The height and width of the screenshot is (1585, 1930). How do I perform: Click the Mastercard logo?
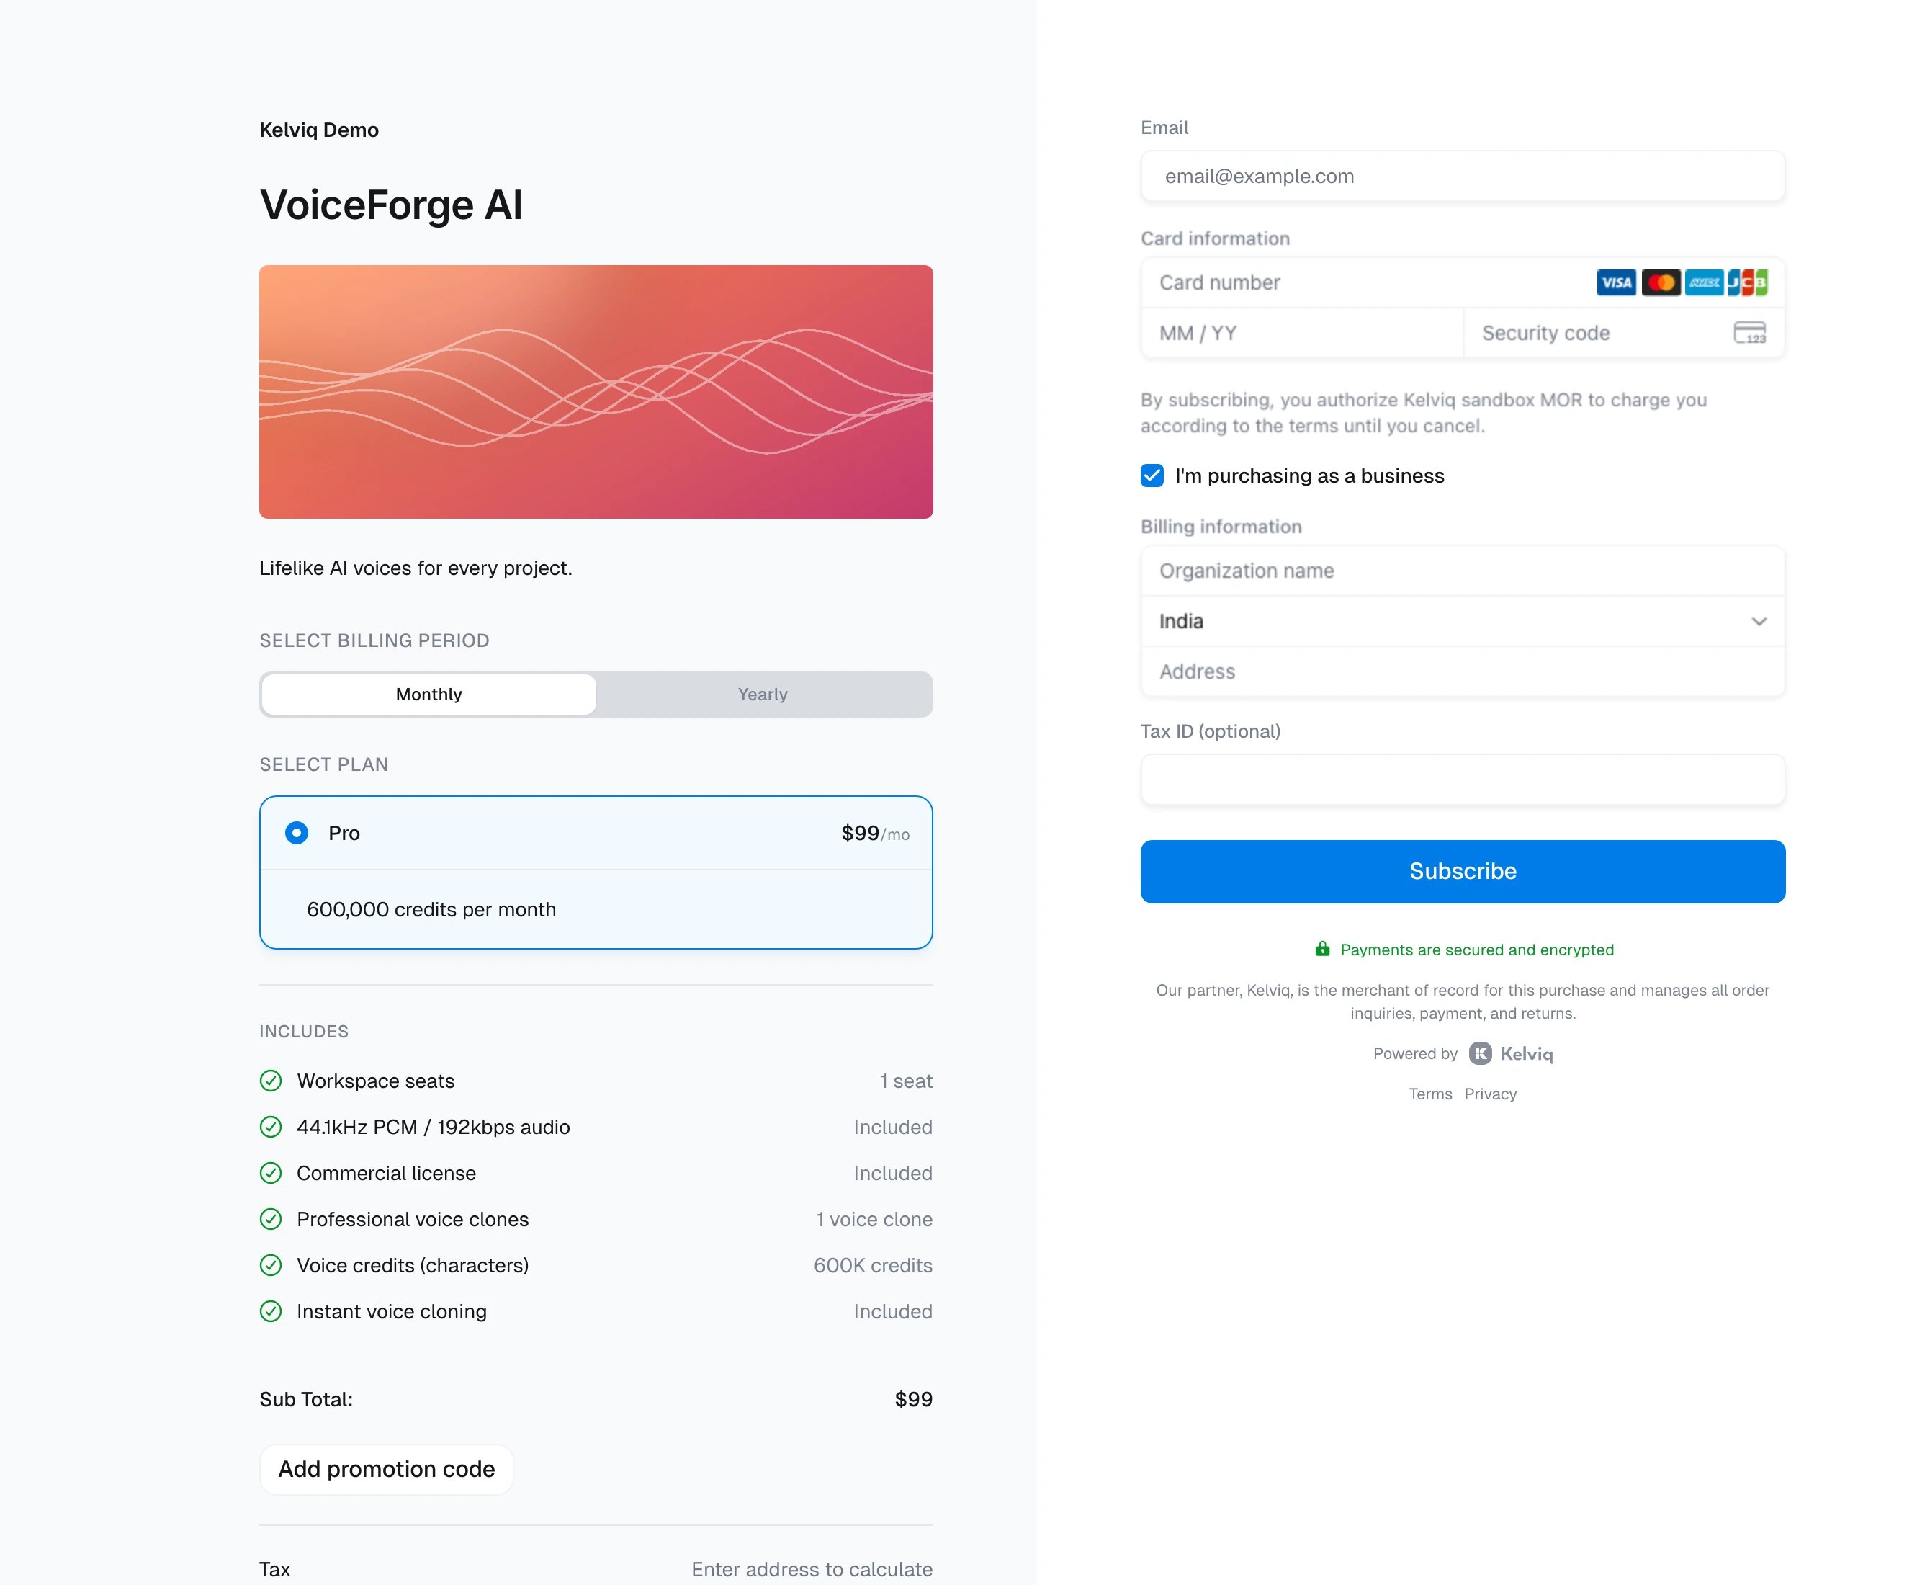click(1660, 283)
